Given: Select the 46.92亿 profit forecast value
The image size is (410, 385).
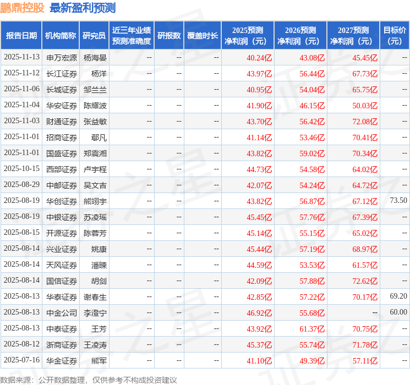Looking at the screenshot, I should click(259, 313).
